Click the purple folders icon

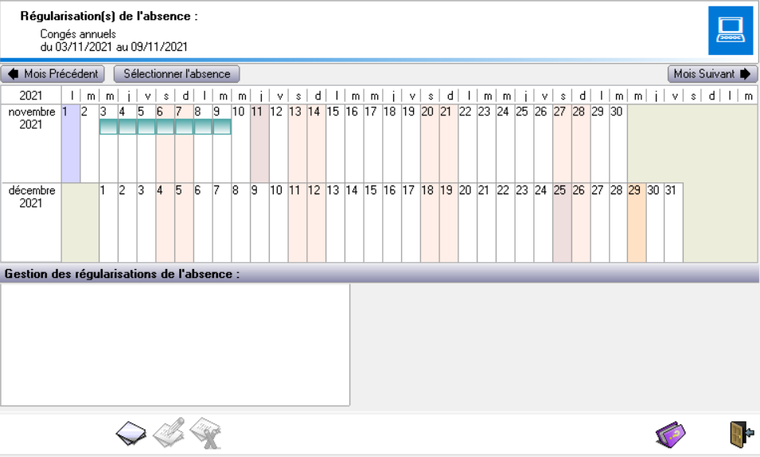point(670,434)
